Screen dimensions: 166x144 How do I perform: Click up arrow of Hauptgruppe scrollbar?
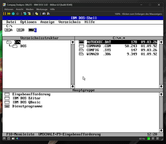(161, 94)
